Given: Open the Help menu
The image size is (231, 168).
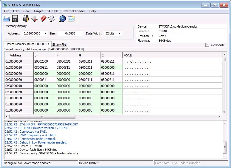Looking at the screenshot, I should (x=92, y=11).
